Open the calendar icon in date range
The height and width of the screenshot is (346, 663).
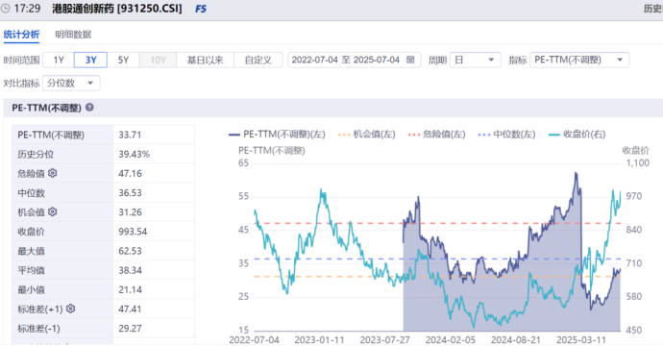tap(410, 60)
